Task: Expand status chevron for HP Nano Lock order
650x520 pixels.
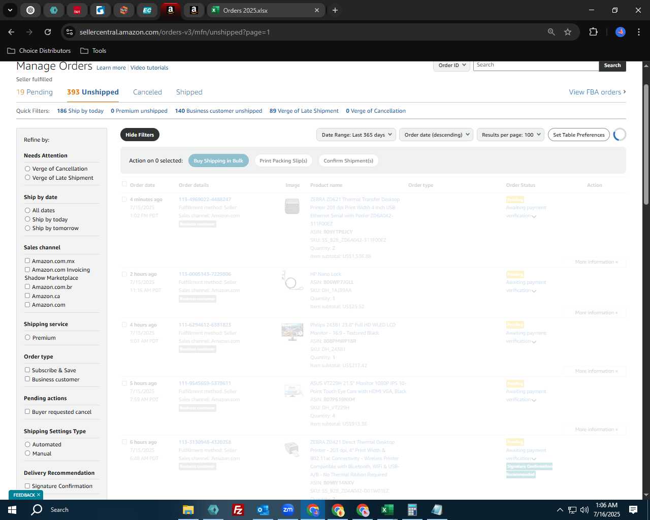Action: pyautogui.click(x=534, y=291)
